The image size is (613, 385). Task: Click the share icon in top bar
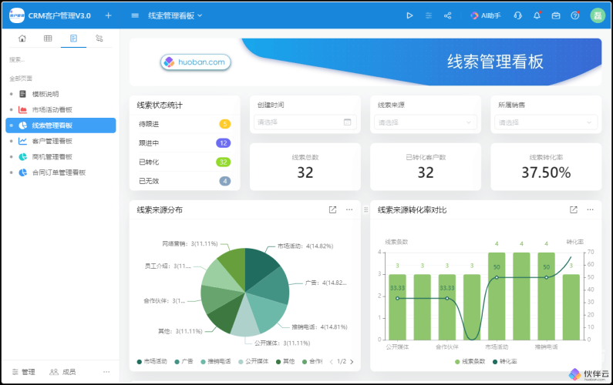click(448, 15)
